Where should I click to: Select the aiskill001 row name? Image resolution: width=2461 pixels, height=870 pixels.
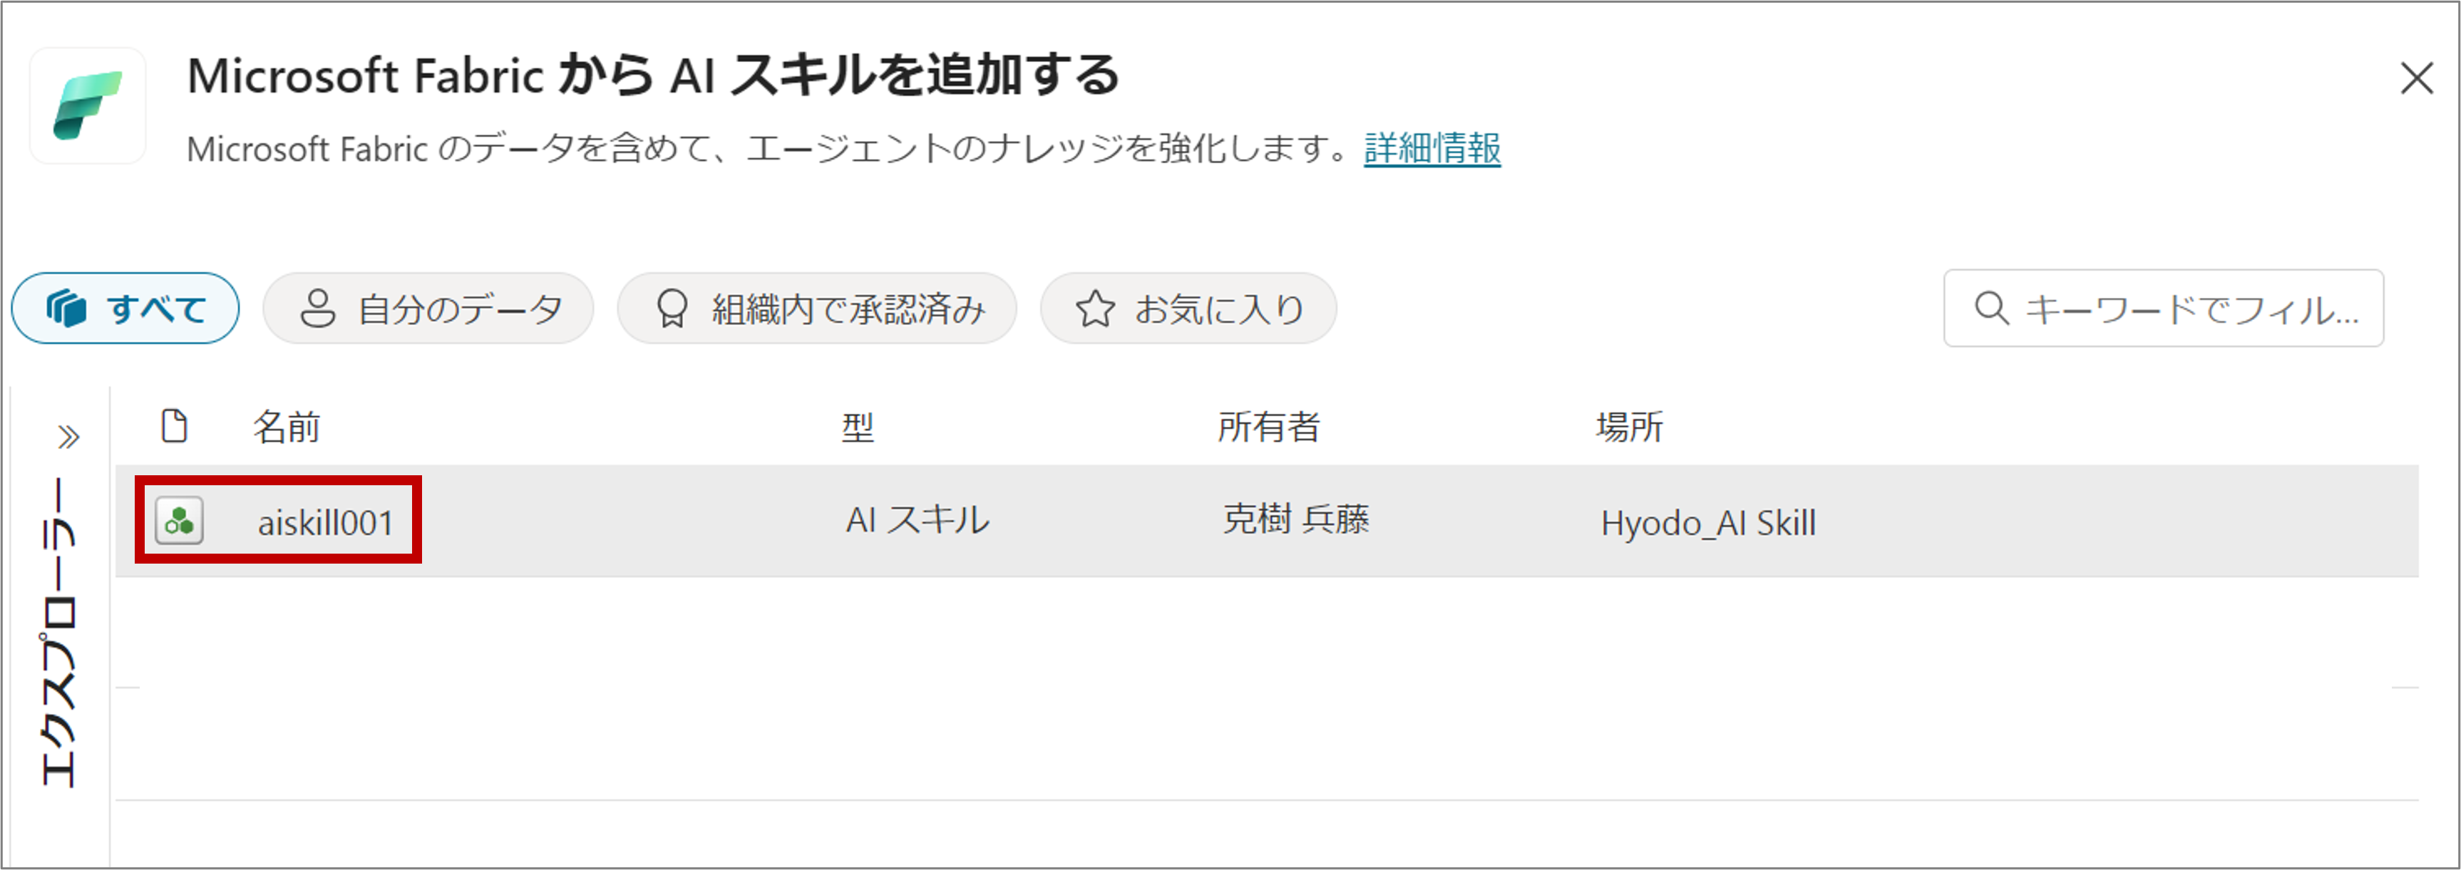click(x=326, y=523)
